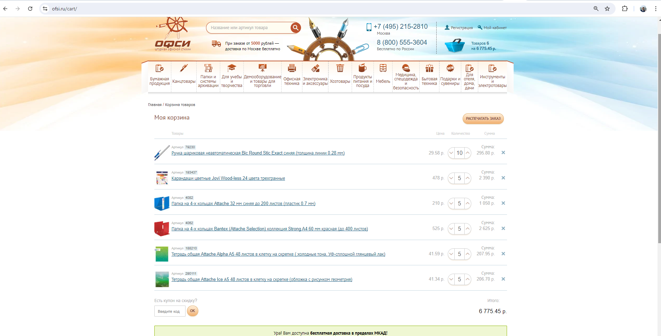Screen dimensions: 661x336
Task: Decrease quantity of Attache Ice notebook
Action: (451, 279)
